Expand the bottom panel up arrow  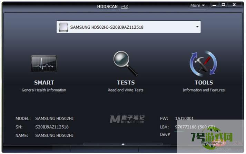[x=123, y=144]
